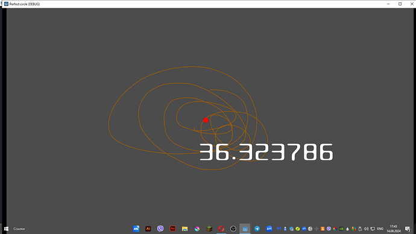Viewport: 416px width, 234px height.
Task: Switch the ENG input language indicator
Action: pyautogui.click(x=380, y=229)
